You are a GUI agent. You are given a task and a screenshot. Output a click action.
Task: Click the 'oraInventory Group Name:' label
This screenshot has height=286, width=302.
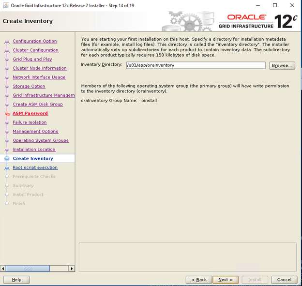[109, 101]
